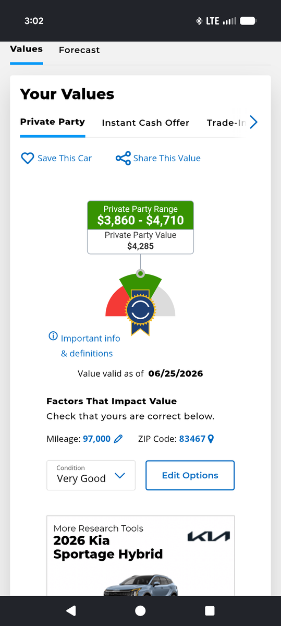Tap the Android home circle button

point(140,611)
